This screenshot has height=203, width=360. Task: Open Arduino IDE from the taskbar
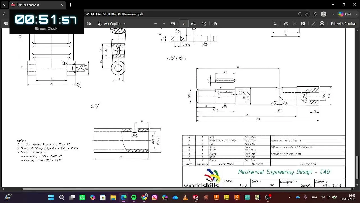[x=247, y=197]
